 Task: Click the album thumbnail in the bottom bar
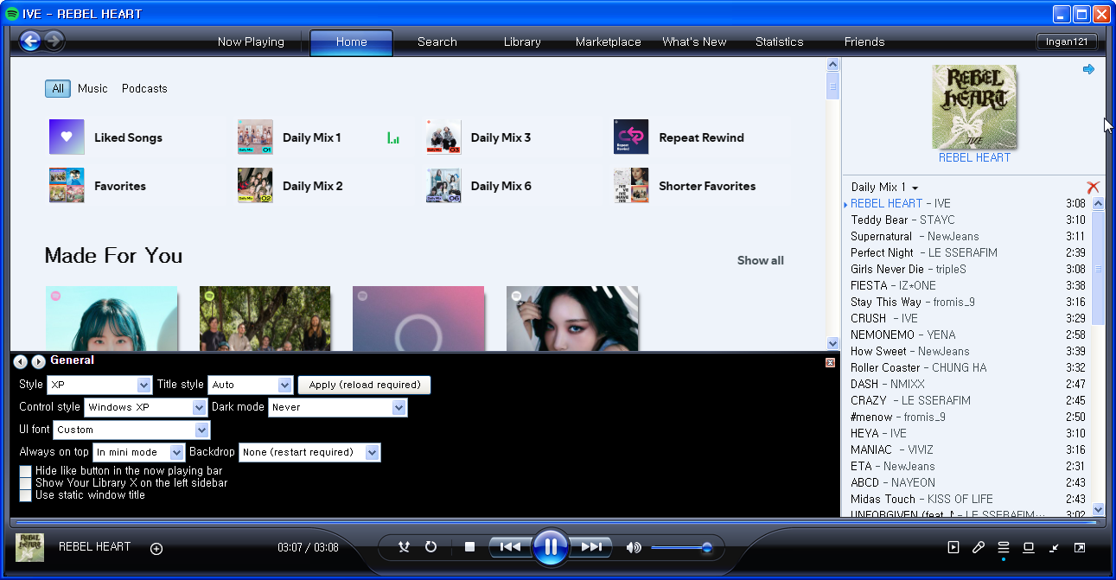[x=29, y=547]
